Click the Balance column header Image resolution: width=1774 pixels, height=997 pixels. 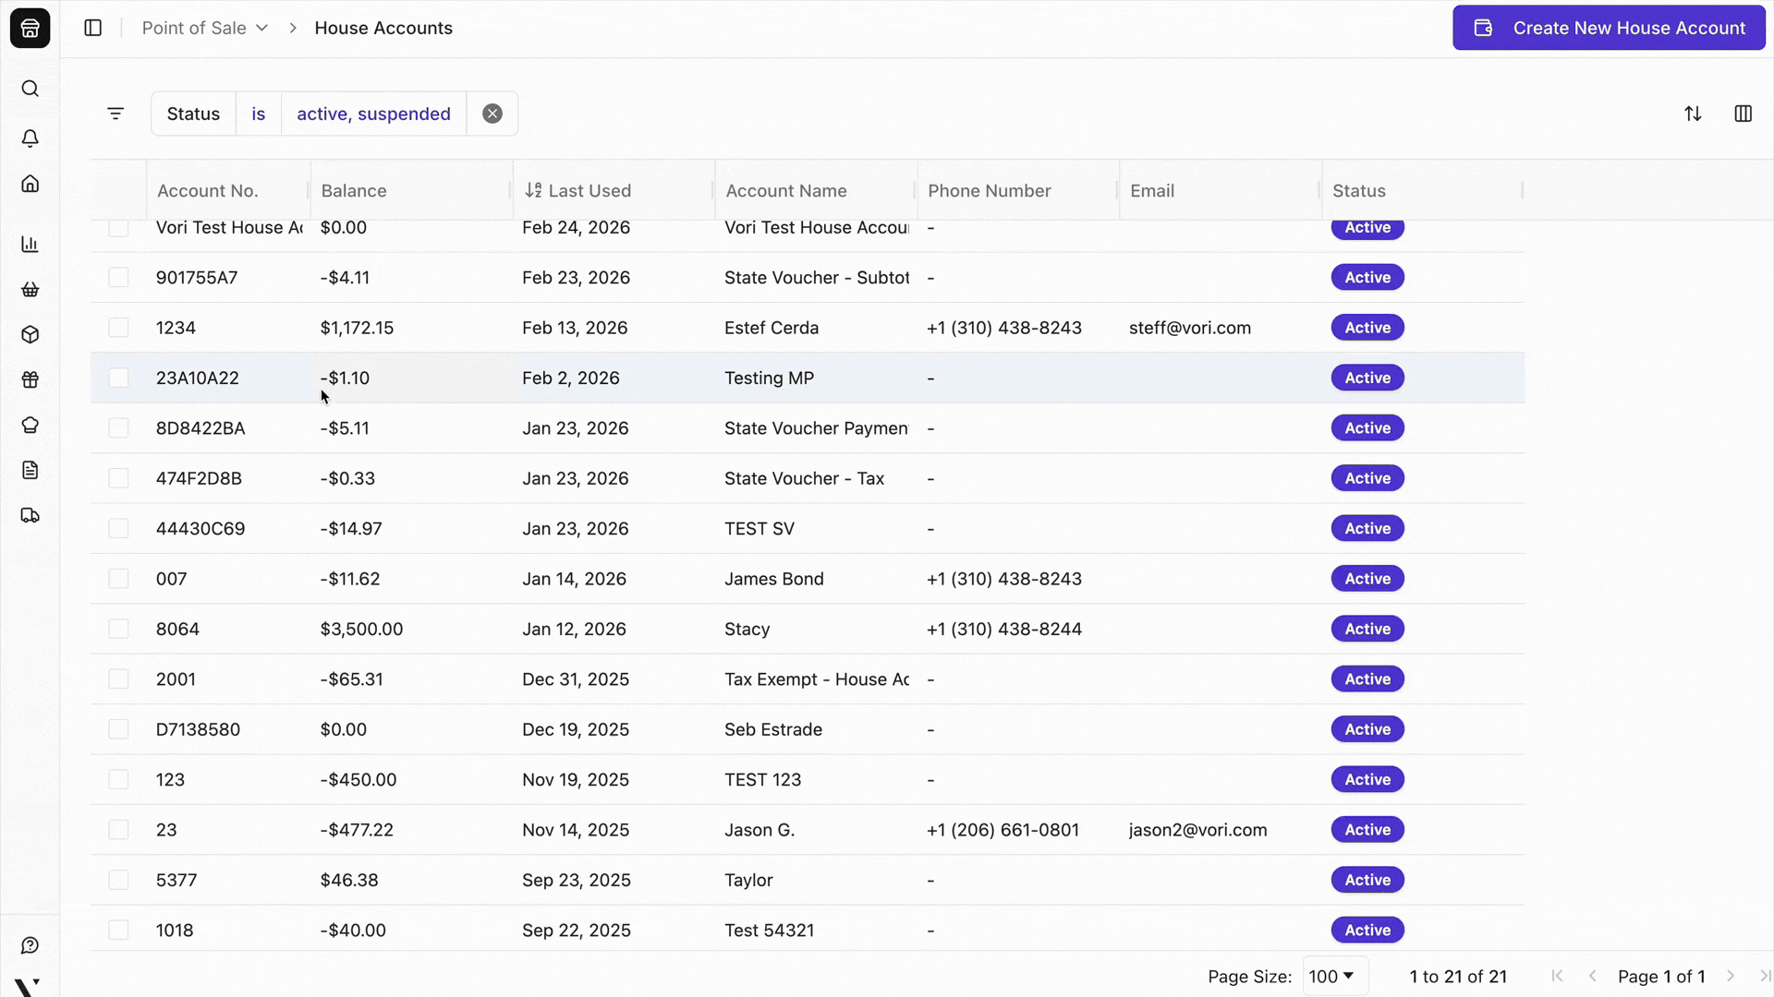pyautogui.click(x=354, y=190)
